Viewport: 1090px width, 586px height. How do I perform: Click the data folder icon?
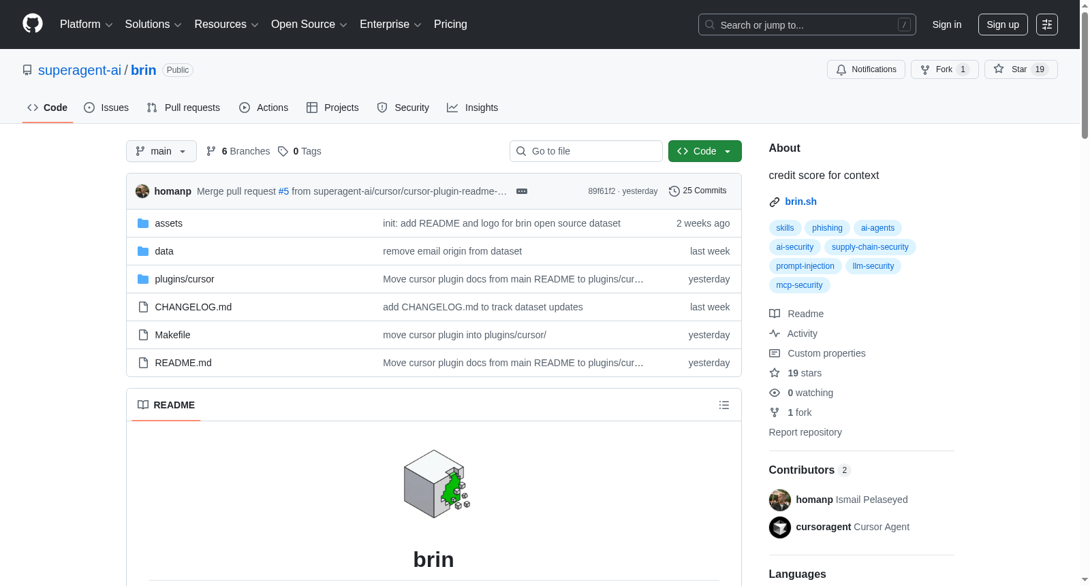143,251
